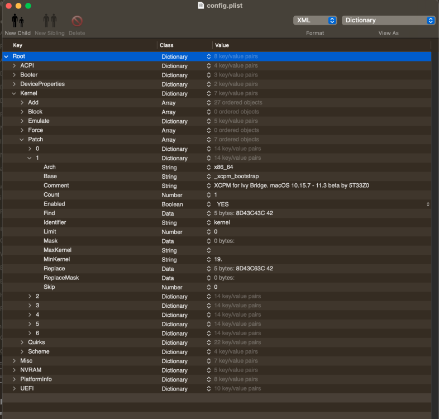Select the XCPM for Ivy Bridge comment value
Screen dimensions: 439x419
coord(292,185)
